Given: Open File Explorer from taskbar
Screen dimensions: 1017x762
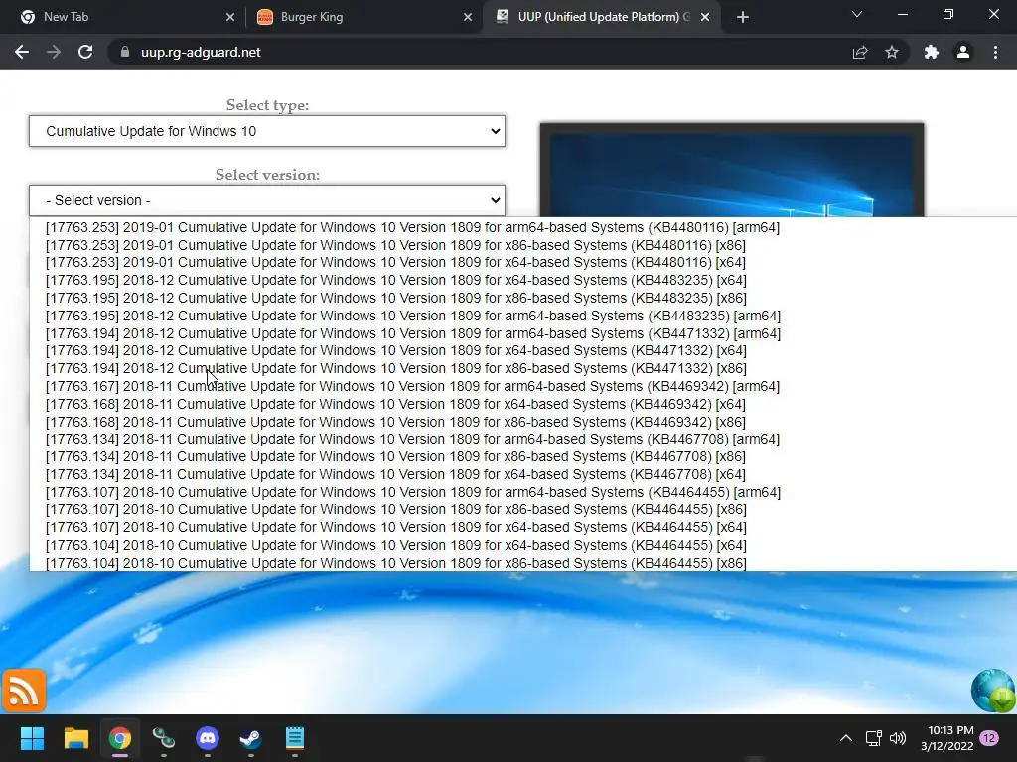Looking at the screenshot, I should (x=75, y=738).
